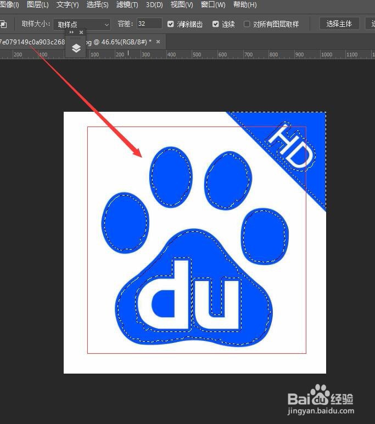This screenshot has width=375, height=424.
Task: Open the 文字(Y) menu
Action: point(68,4)
